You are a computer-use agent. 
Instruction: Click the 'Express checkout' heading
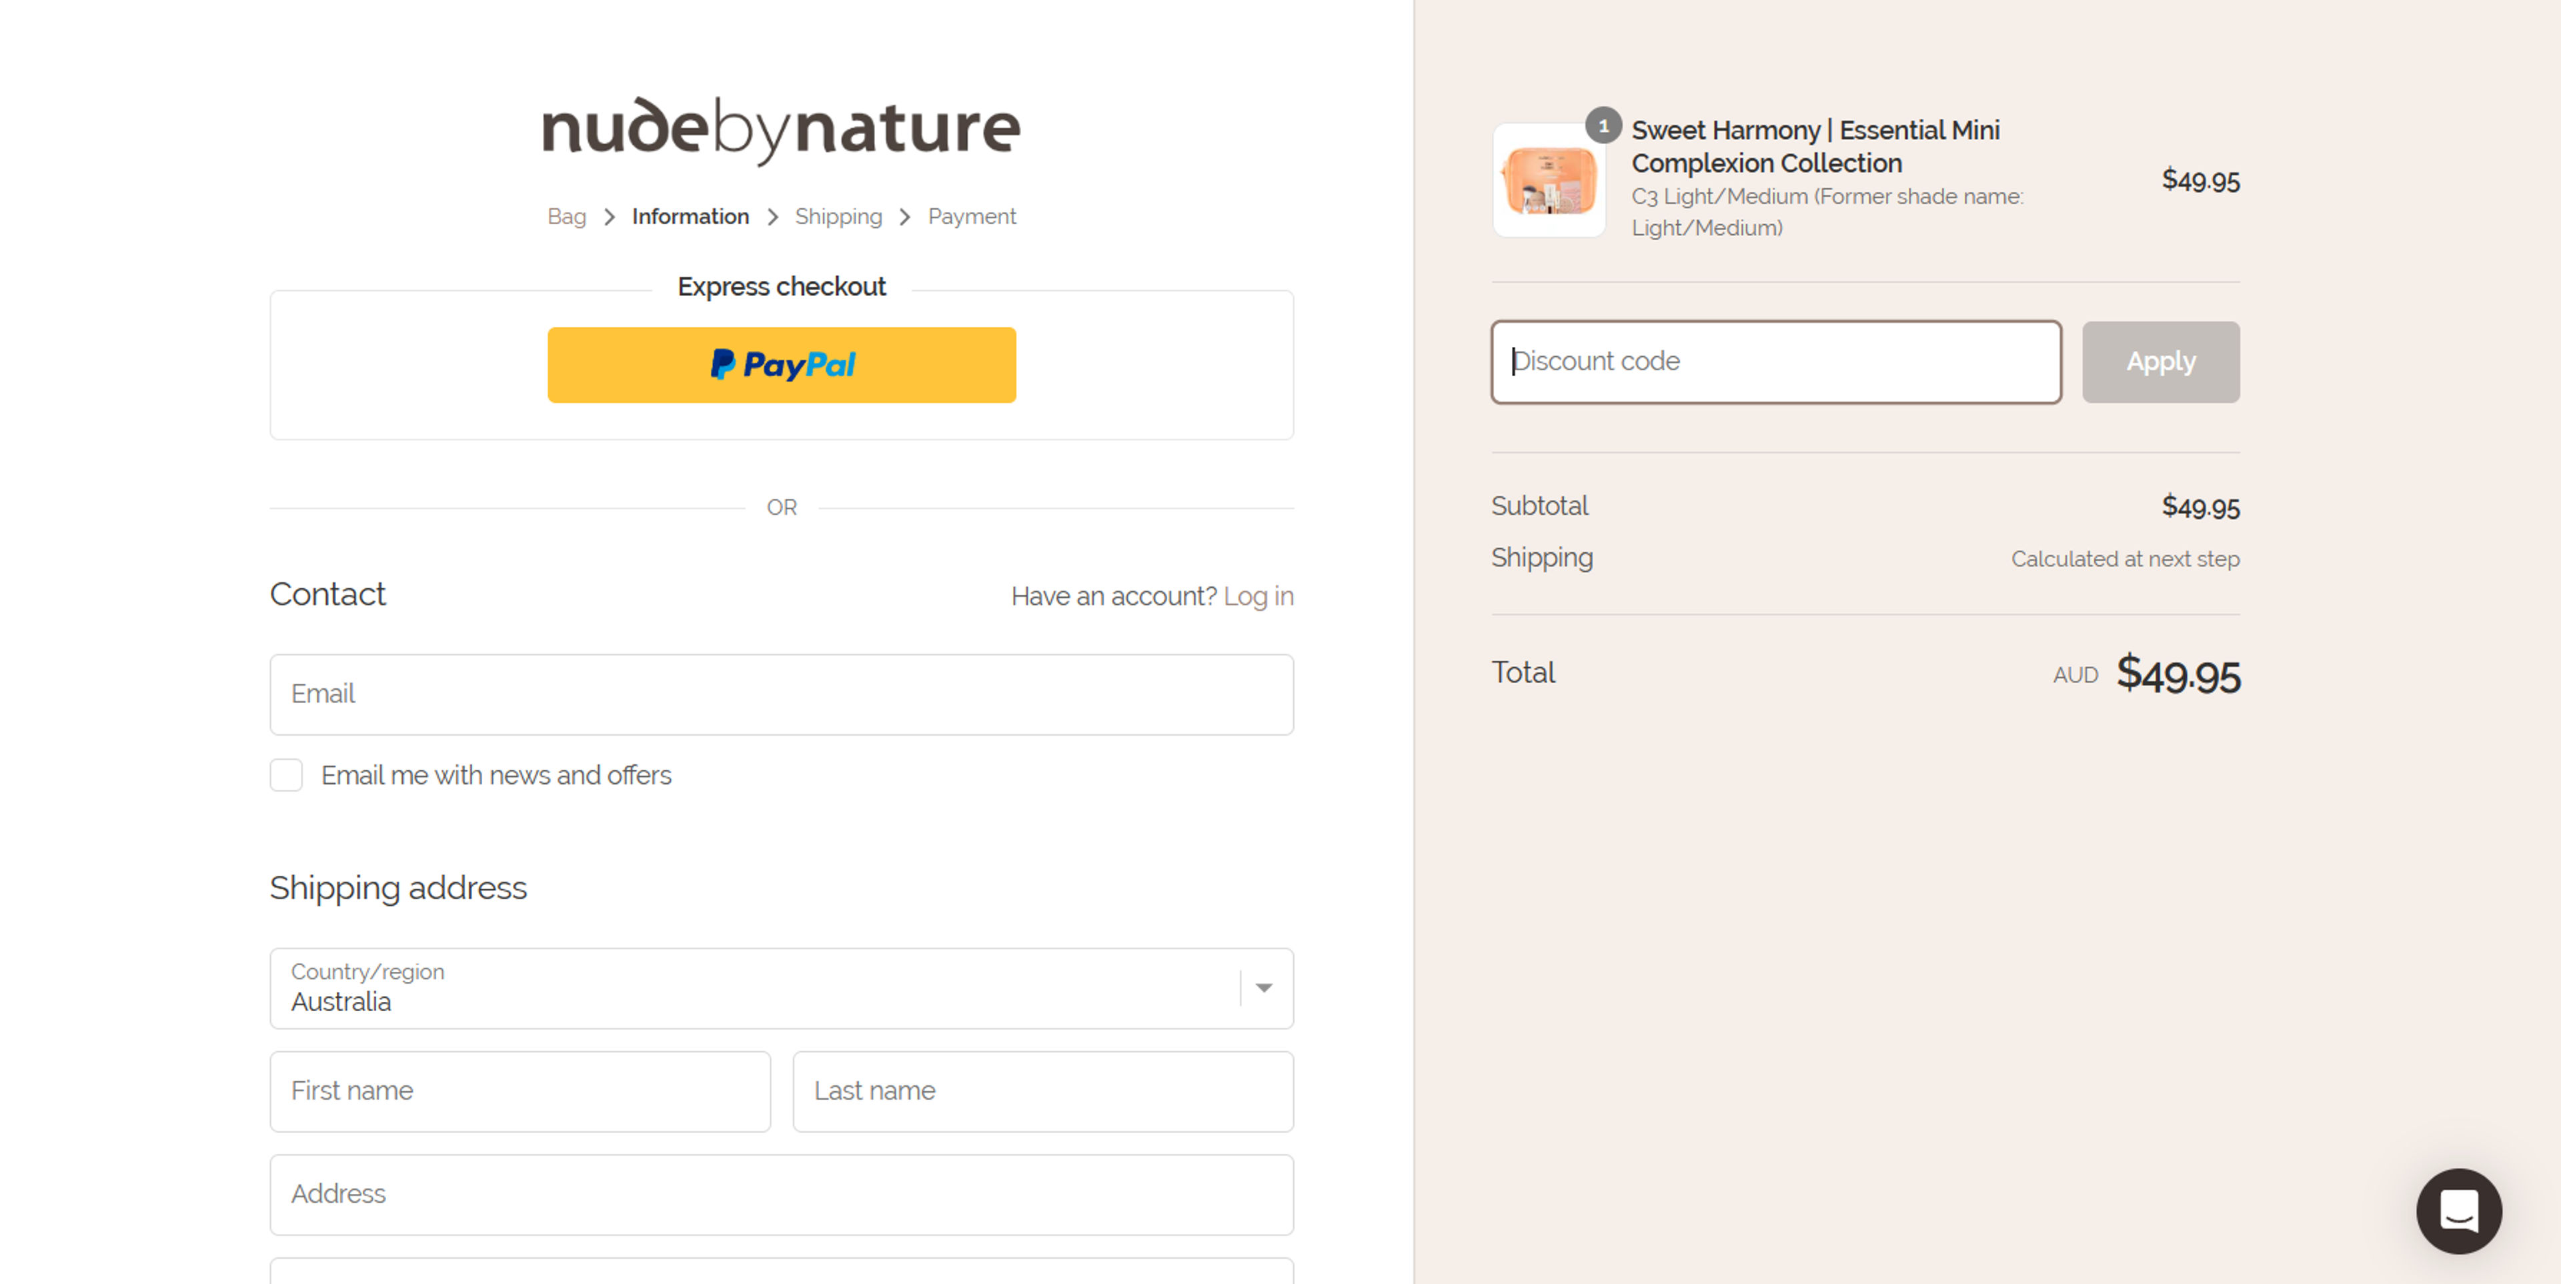click(x=782, y=286)
